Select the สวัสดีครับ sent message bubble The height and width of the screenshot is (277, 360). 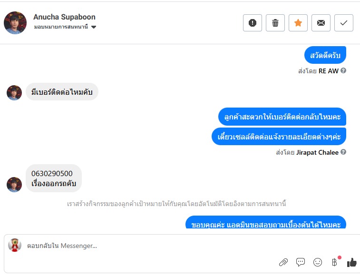[x=325, y=55]
